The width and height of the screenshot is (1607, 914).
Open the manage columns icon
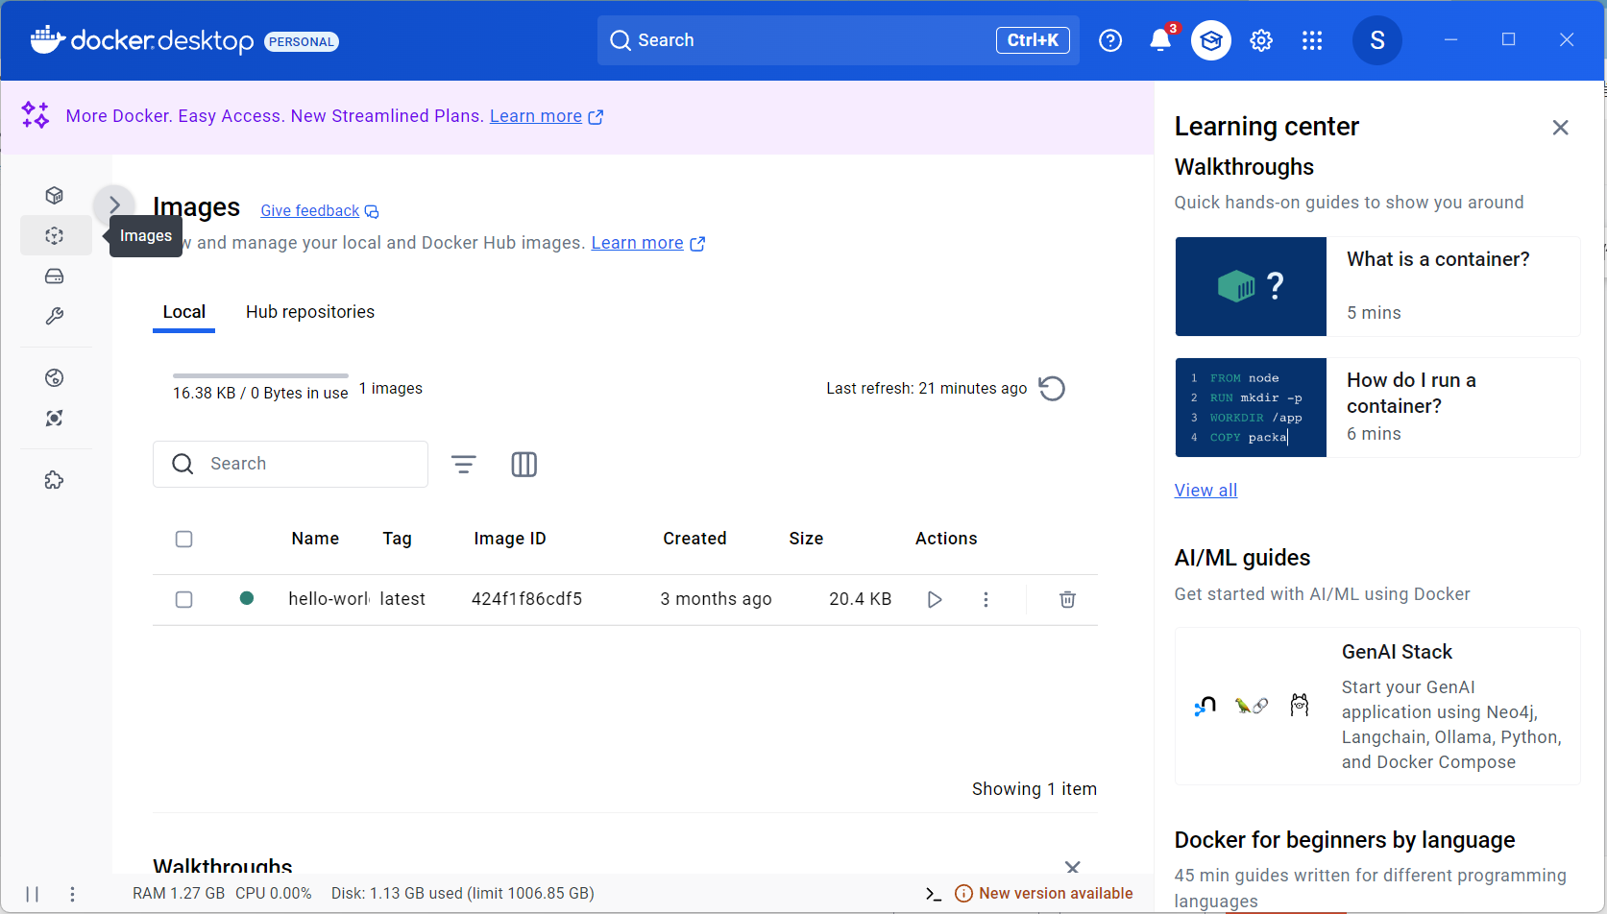click(x=524, y=465)
